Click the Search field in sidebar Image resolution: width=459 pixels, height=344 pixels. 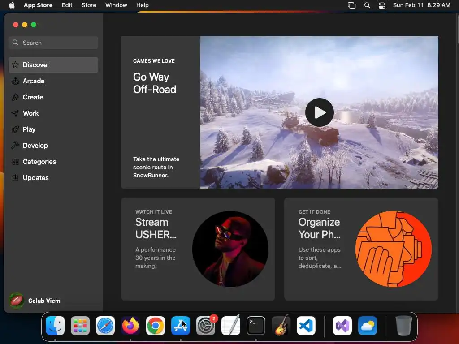click(x=53, y=43)
